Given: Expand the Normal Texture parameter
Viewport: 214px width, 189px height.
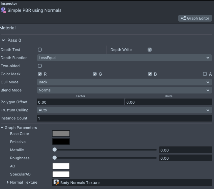Looking at the screenshot, I should [x=7, y=182].
